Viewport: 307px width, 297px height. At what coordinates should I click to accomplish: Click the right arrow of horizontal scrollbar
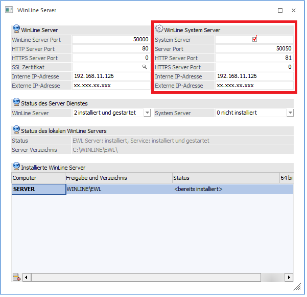pyautogui.click(x=289, y=278)
